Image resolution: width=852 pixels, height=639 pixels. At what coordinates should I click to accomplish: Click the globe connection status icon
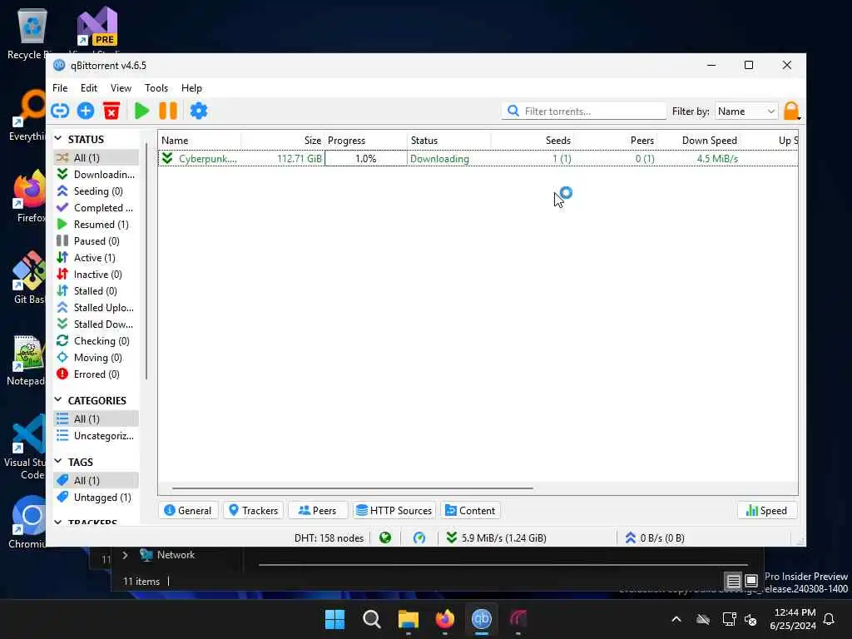point(385,538)
